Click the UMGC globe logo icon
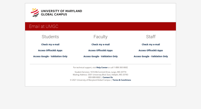This screenshot has width=201, height=109. tap(35, 13)
